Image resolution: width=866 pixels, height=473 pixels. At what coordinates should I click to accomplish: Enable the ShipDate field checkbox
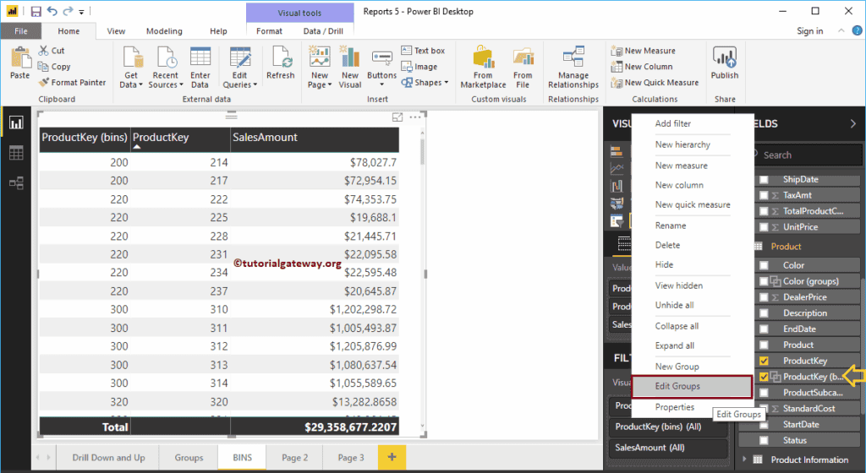[765, 179]
